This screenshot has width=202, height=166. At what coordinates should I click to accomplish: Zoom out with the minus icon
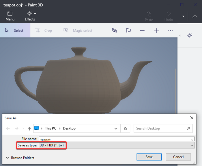point(142,30)
